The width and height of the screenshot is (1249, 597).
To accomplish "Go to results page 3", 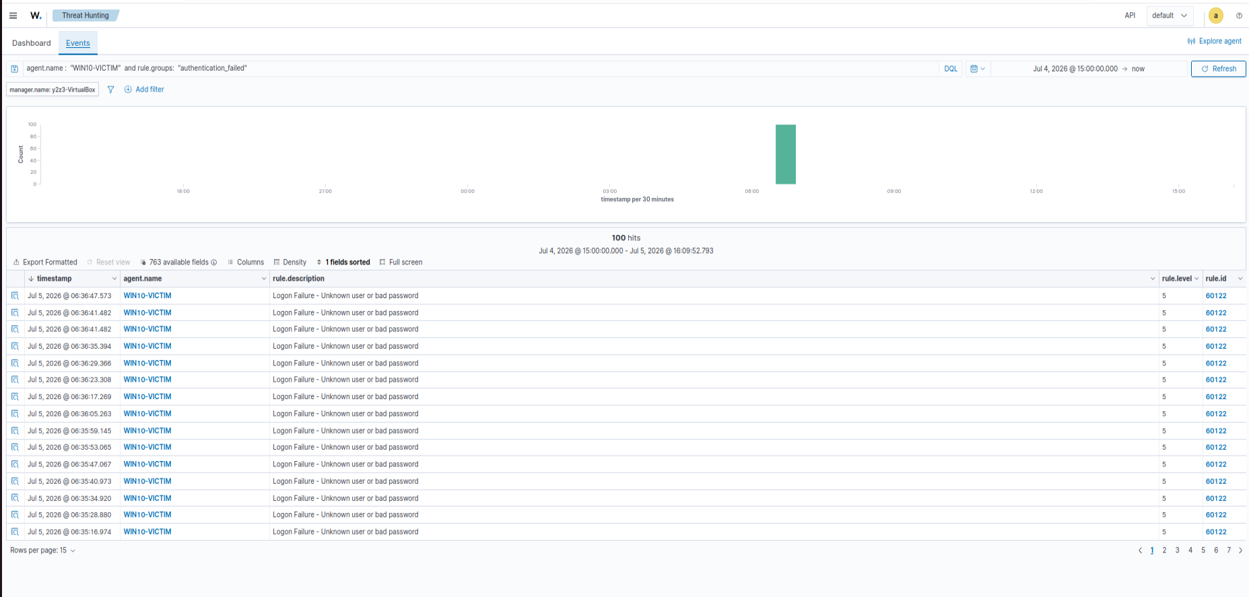I will (1177, 551).
